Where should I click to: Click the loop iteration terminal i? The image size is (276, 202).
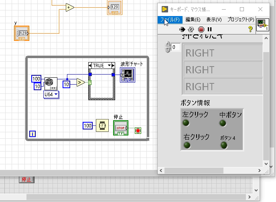pyautogui.click(x=32, y=134)
